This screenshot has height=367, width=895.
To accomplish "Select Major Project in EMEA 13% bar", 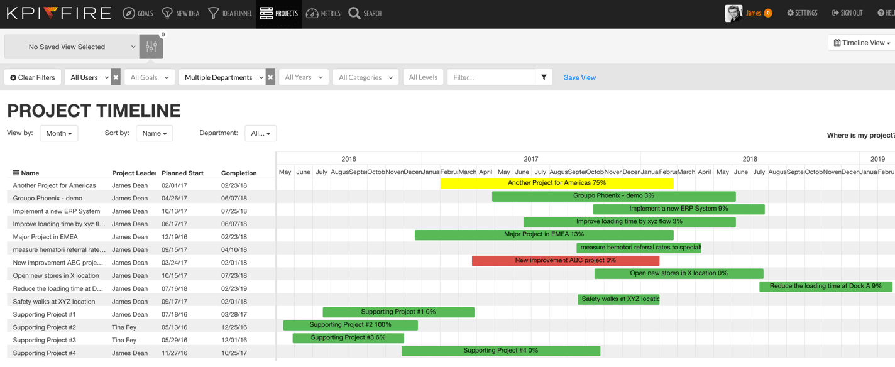I will coord(544,234).
